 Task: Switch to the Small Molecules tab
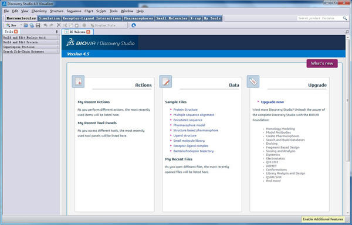coord(172,18)
